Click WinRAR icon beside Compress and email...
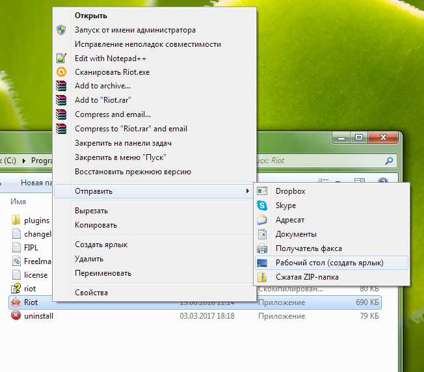The width and height of the screenshot is (424, 372). click(61, 114)
